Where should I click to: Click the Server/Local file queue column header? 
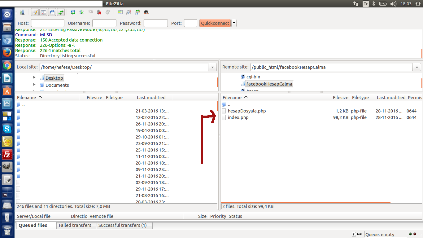(42, 216)
